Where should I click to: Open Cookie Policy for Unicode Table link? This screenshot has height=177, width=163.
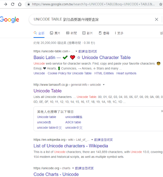[69, 73]
